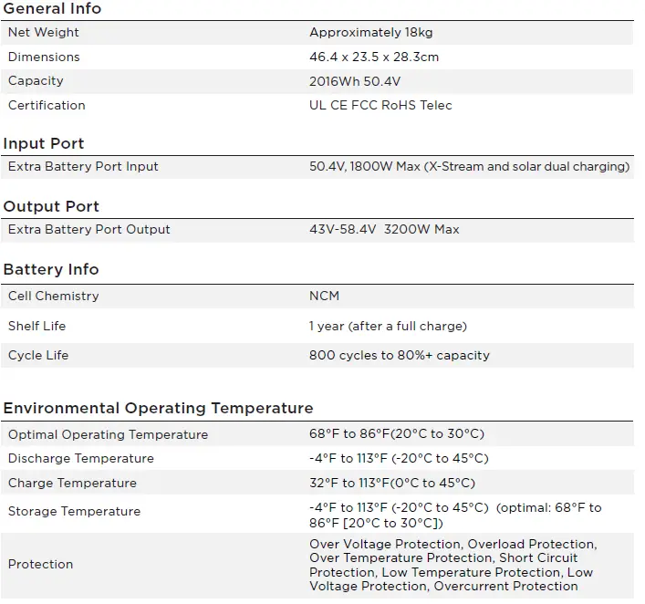The width and height of the screenshot is (645, 604).
Task: Click the Environmental Operating Temperature heading
Action: 158,408
